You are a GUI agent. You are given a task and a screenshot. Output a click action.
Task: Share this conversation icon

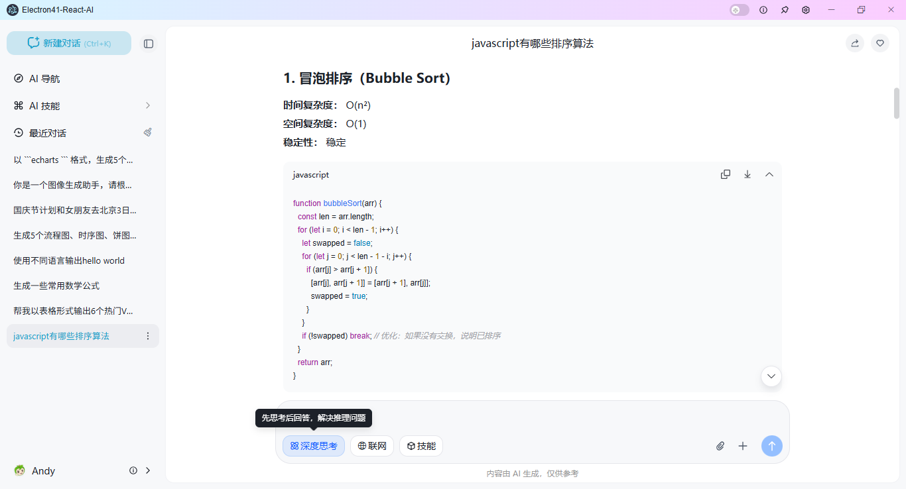[855, 43]
